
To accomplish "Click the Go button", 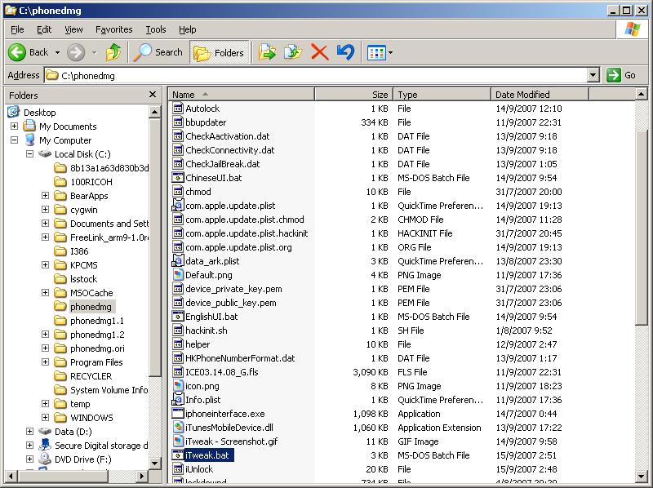I will (620, 75).
